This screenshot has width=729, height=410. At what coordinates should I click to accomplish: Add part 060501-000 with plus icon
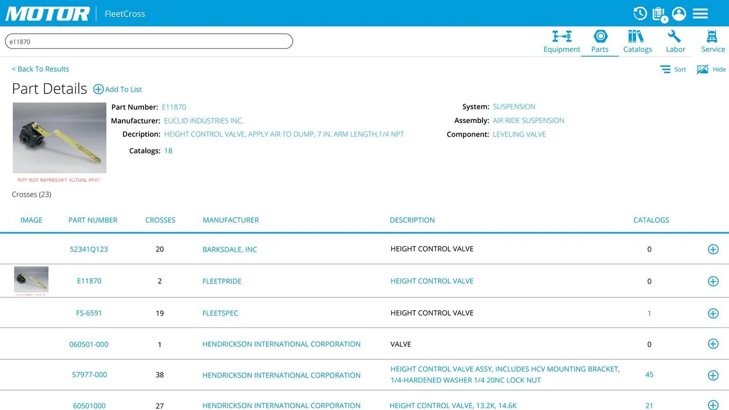coord(713,344)
